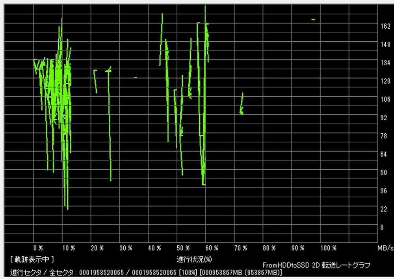Select the 100 % x-axis label
The height and width of the screenshot is (279, 394).
(328, 248)
